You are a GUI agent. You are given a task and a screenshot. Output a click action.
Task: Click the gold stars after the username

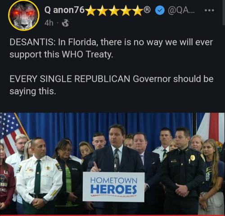pyautogui.click(x=114, y=10)
